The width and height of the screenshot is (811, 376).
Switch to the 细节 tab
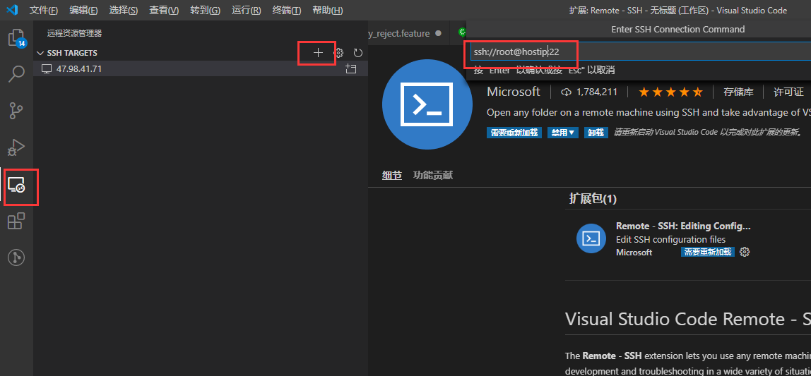click(x=392, y=175)
